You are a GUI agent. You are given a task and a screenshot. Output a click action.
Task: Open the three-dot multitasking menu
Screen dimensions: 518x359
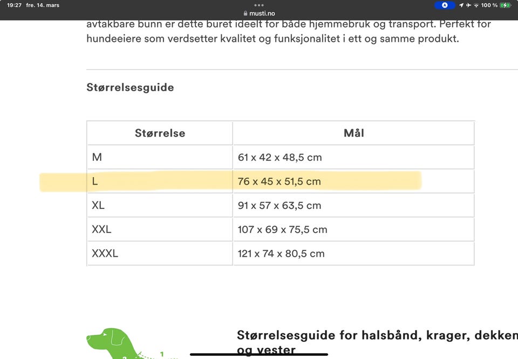pyautogui.click(x=259, y=5)
